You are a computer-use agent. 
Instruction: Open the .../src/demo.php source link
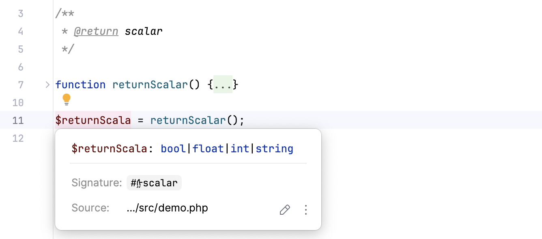167,208
